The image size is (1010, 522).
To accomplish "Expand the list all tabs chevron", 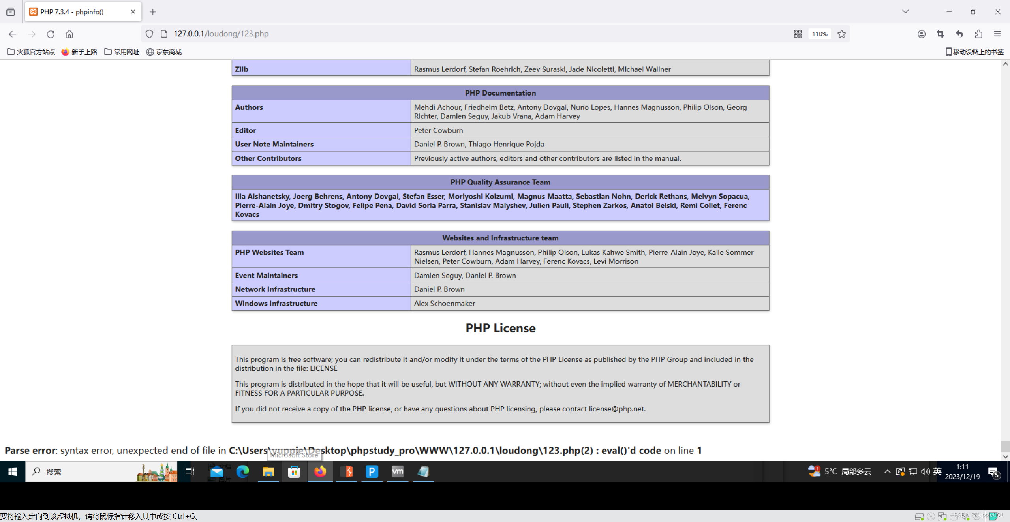I will [x=905, y=11].
